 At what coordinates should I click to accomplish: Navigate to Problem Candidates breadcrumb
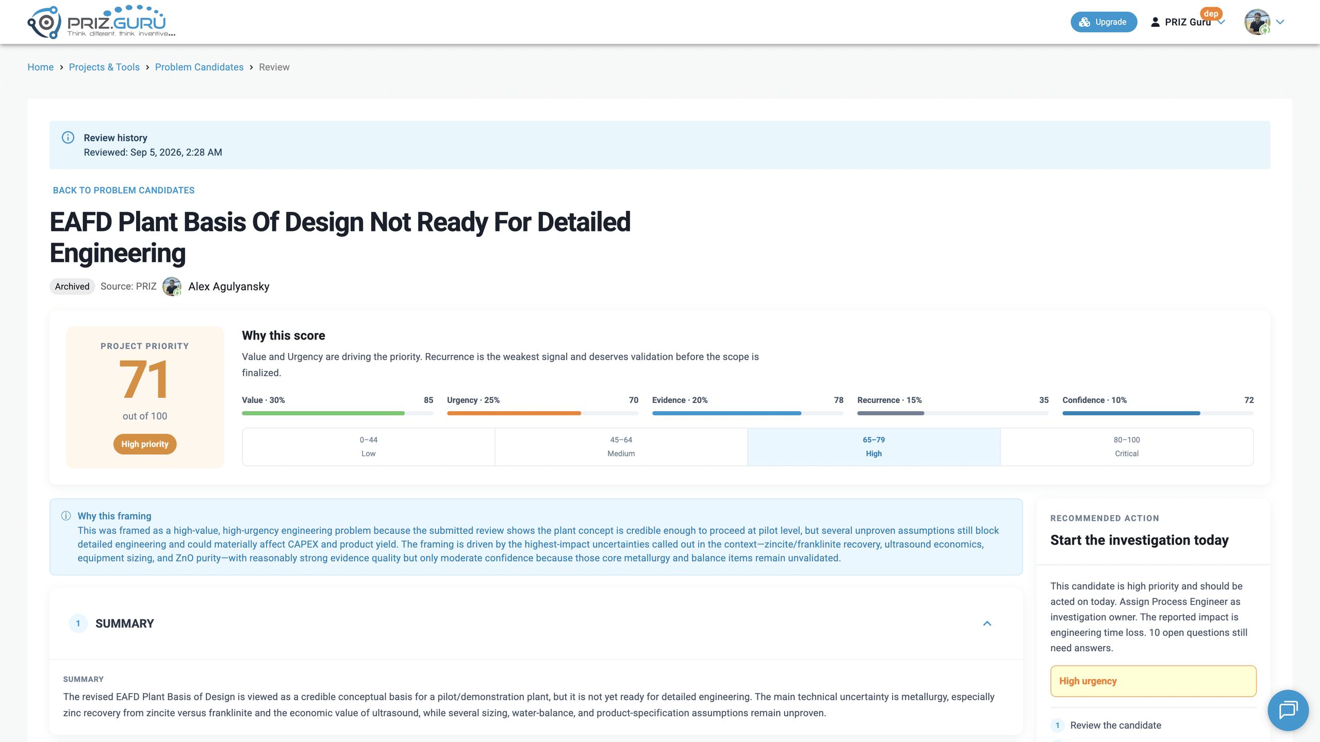[x=199, y=67]
